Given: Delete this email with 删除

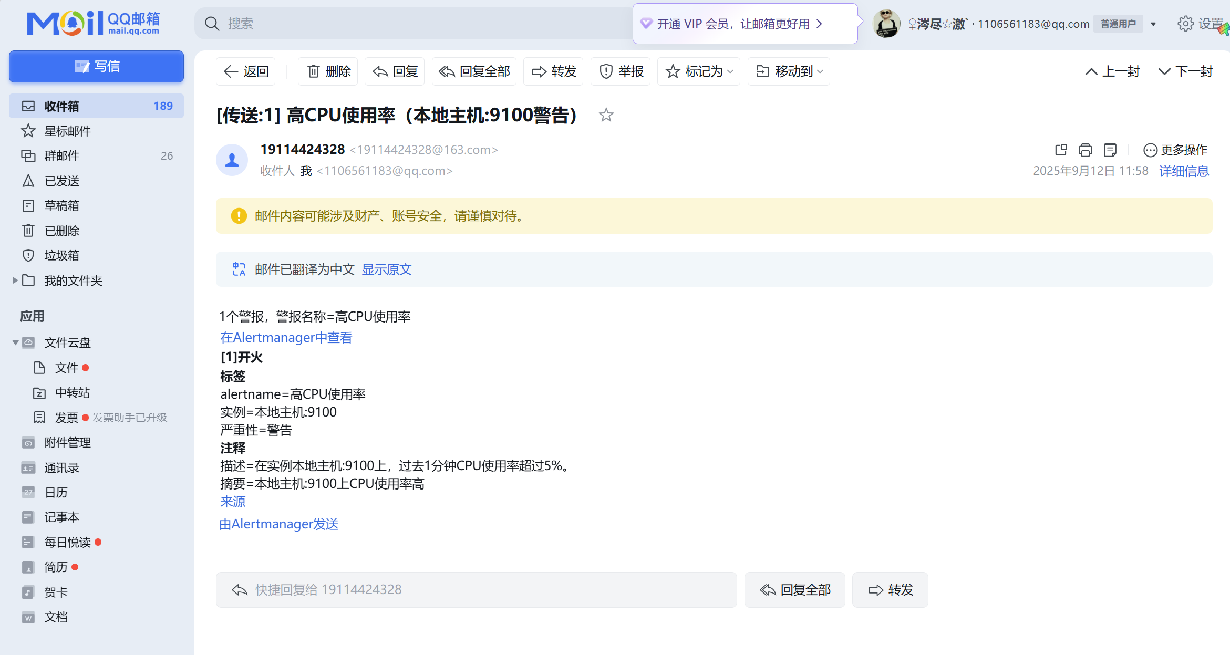Looking at the screenshot, I should [328, 71].
